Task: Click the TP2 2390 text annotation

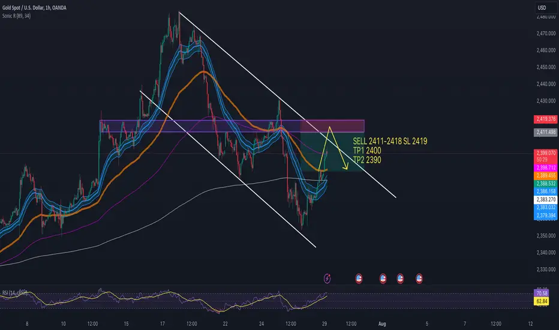Action: (367, 160)
